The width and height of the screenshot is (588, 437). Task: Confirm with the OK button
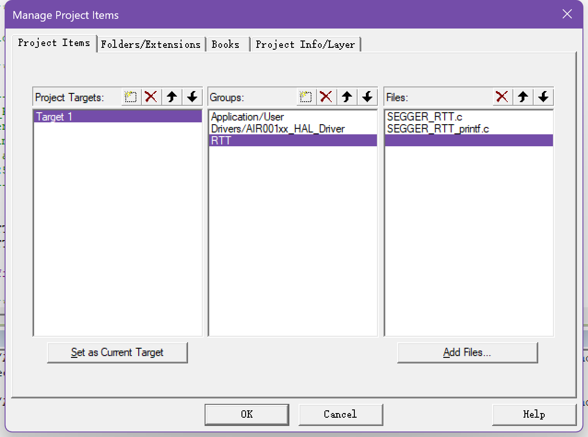click(x=247, y=414)
